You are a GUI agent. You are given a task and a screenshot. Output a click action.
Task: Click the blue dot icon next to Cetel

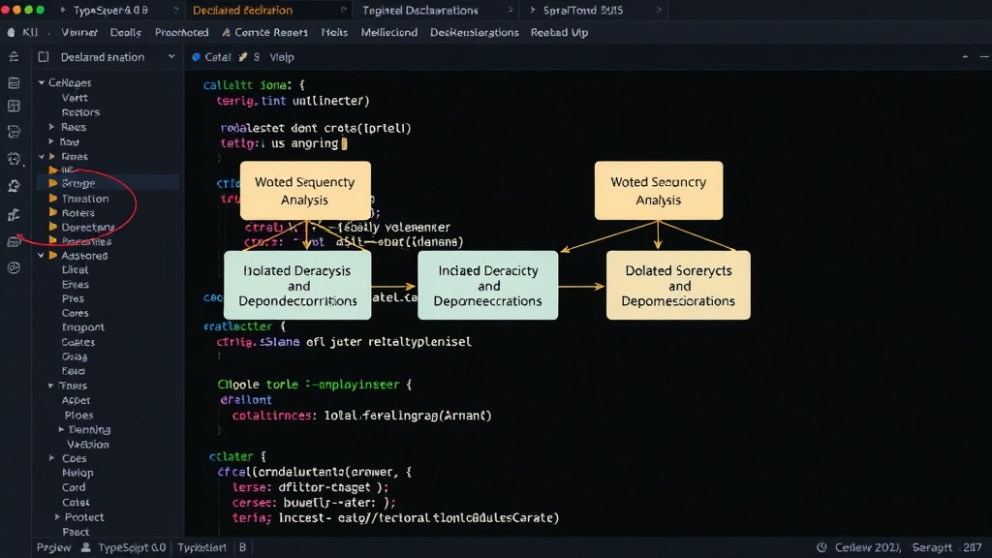(196, 57)
